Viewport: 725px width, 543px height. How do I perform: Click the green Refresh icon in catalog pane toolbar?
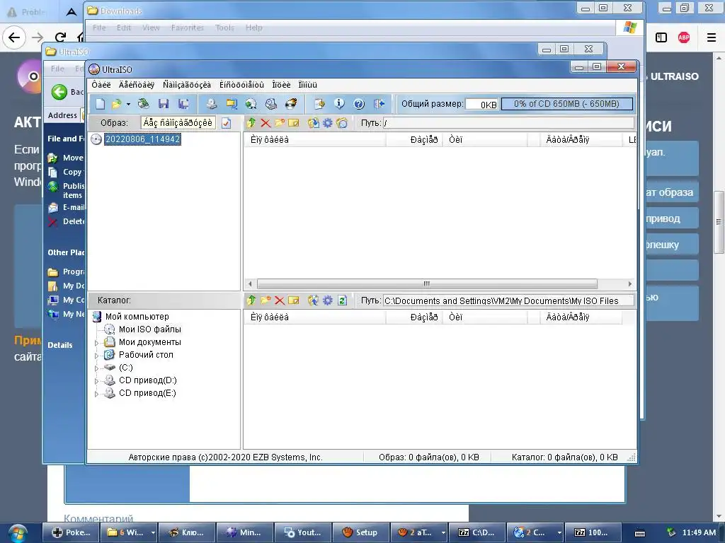(x=342, y=300)
